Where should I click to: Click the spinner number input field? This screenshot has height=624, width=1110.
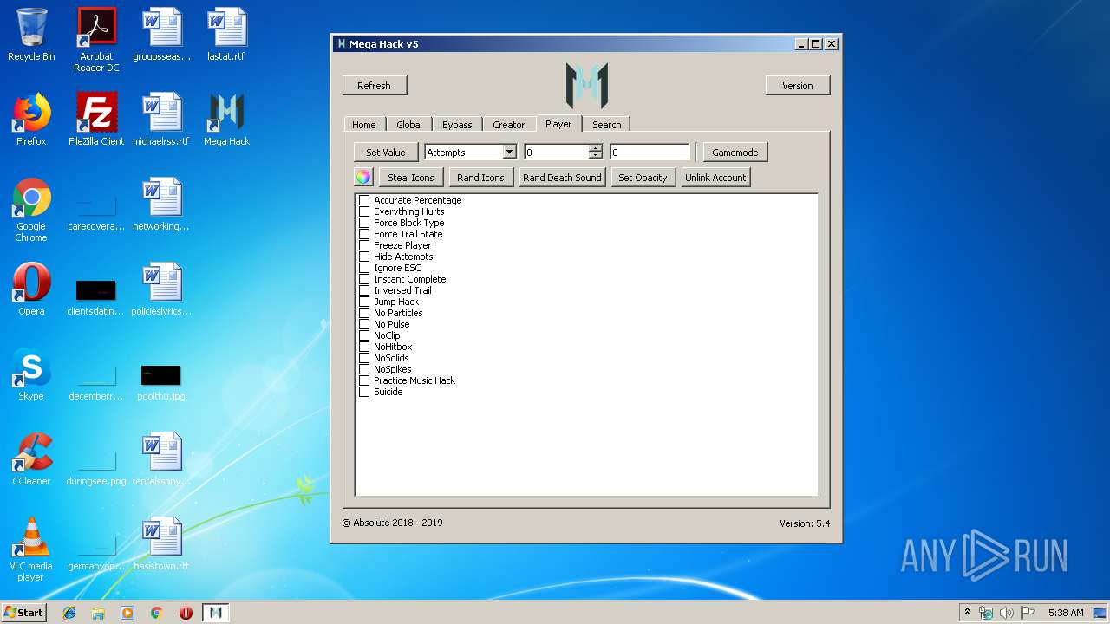coord(556,153)
